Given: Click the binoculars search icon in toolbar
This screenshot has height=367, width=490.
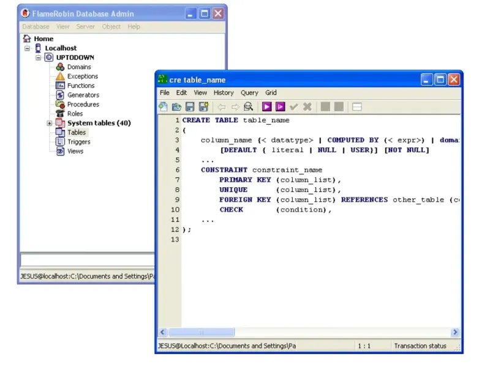Looking at the screenshot, I should point(248,106).
